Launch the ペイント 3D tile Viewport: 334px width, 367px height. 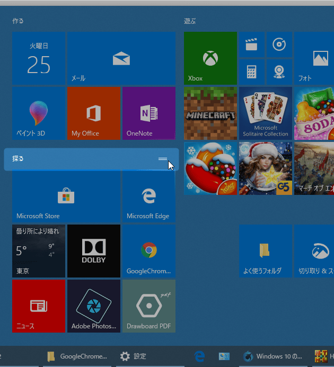point(39,113)
